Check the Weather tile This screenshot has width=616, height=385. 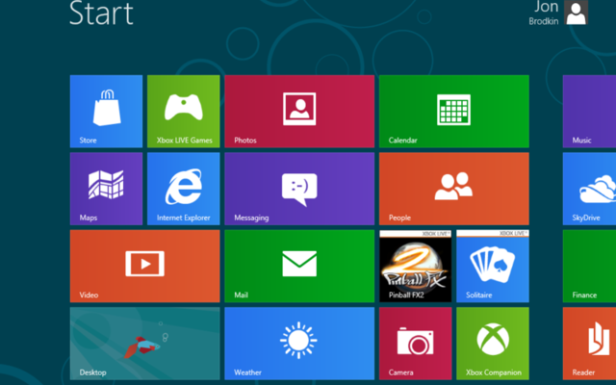[x=299, y=344]
